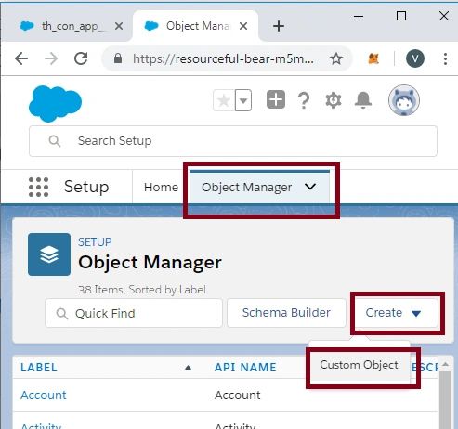458x429 pixels.
Task: Open the Chrome profile V avatar
Action: point(415,58)
